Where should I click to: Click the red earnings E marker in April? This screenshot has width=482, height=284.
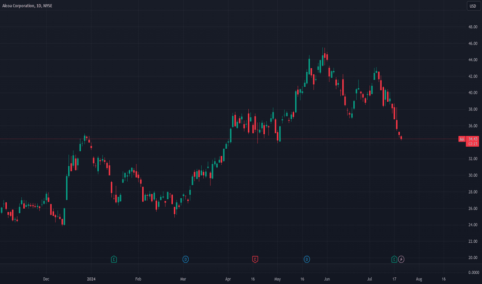tap(255, 259)
